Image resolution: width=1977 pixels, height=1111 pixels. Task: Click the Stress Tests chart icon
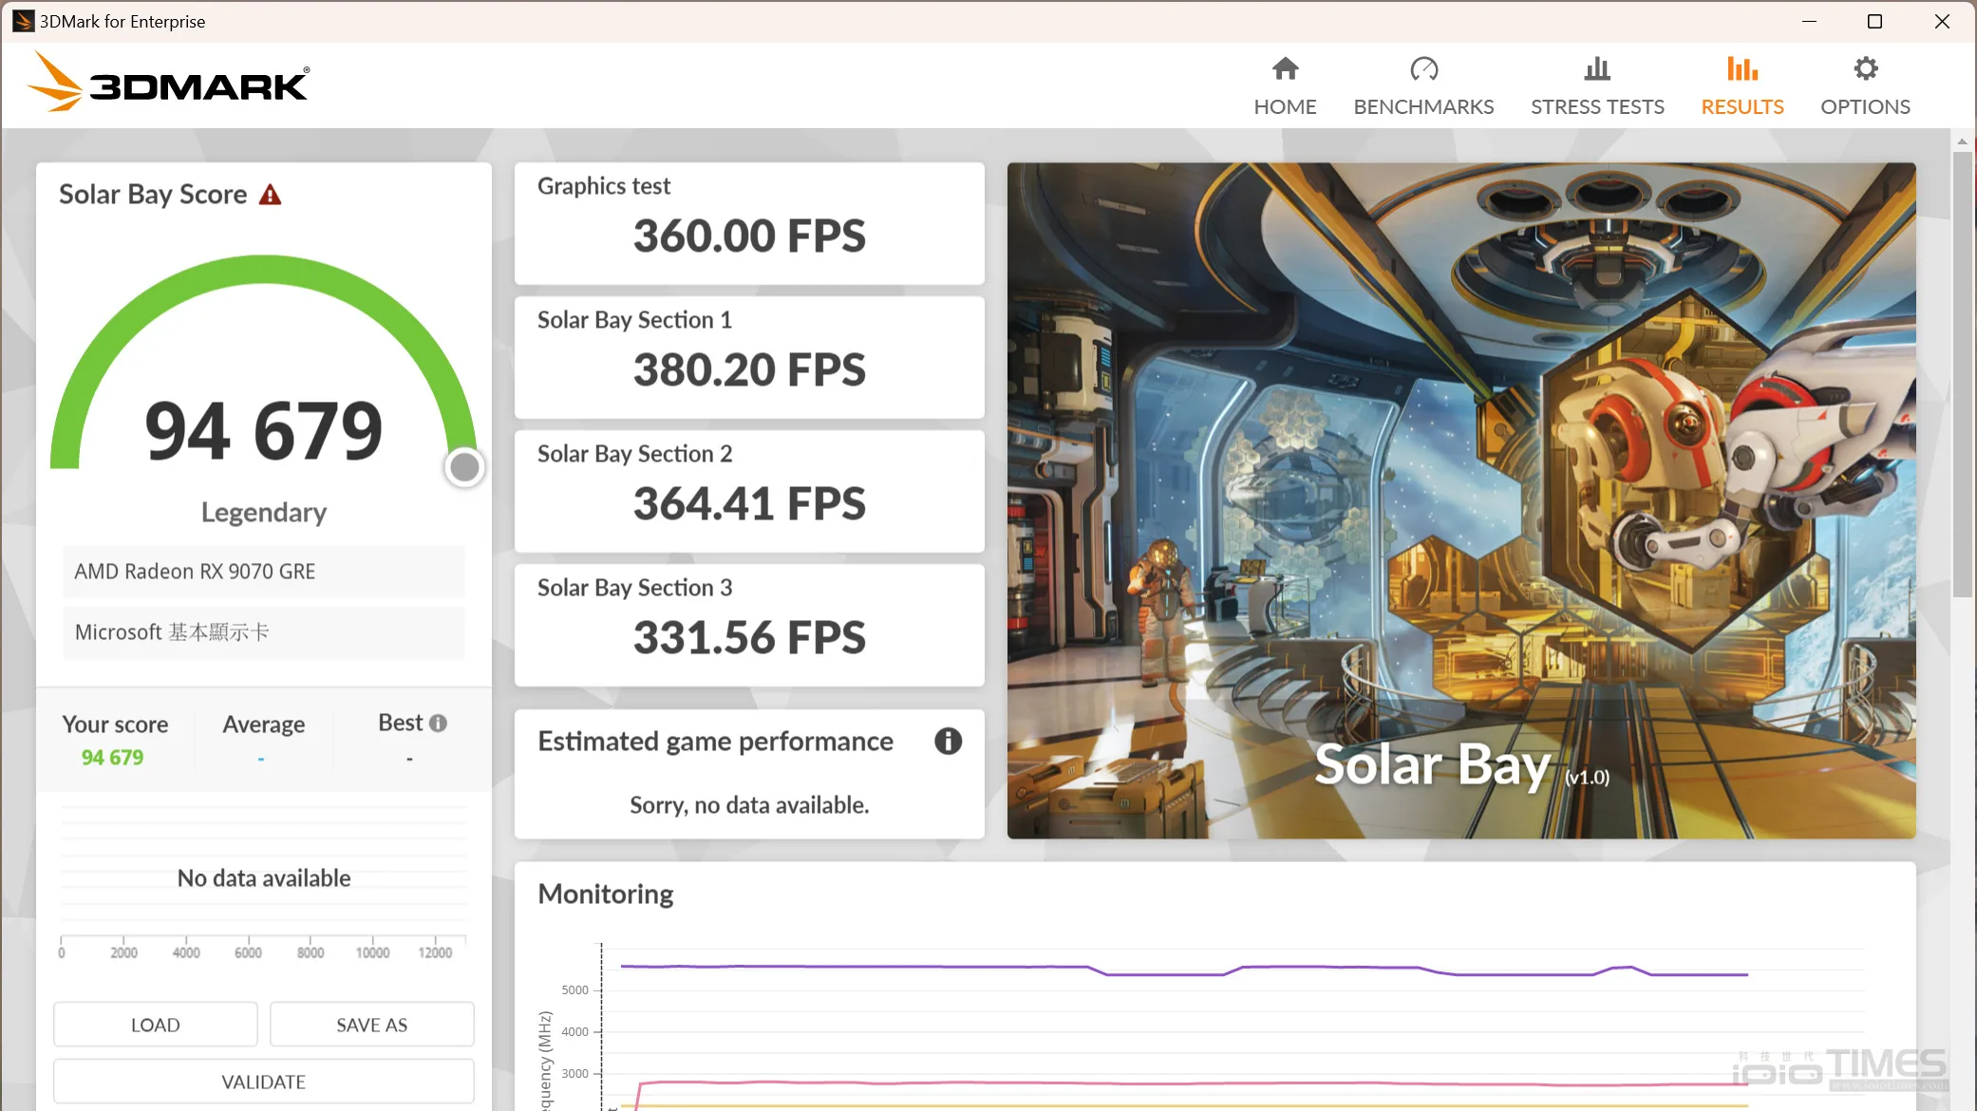pos(1597,68)
